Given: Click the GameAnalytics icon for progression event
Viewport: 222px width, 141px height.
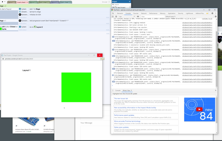Looking at the screenshot, I should click(20, 20).
